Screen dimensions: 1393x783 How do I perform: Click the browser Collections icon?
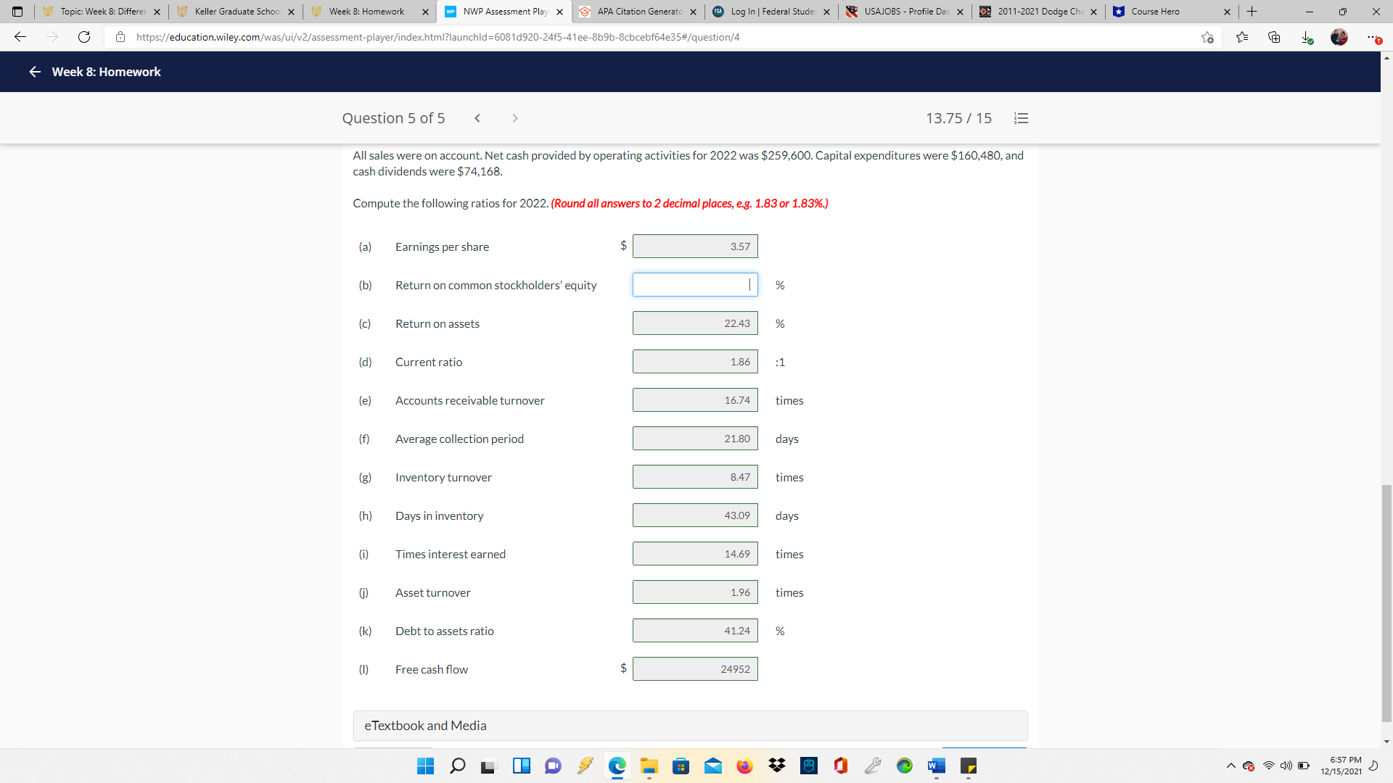(x=1275, y=37)
